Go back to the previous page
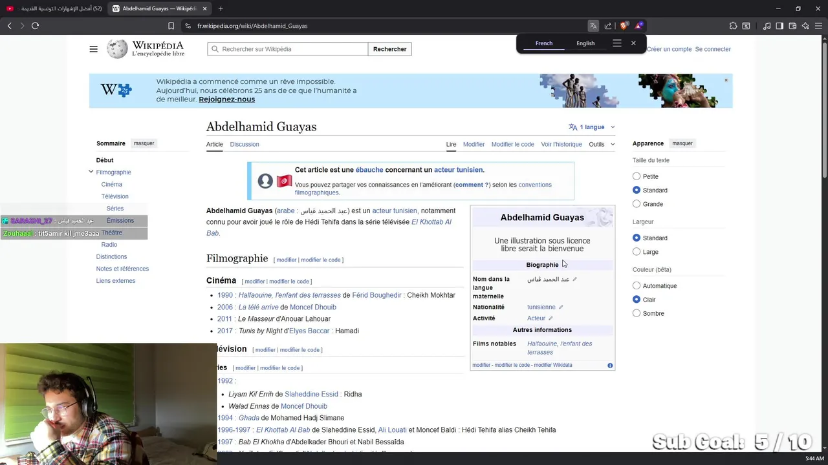The image size is (828, 465). [9, 26]
